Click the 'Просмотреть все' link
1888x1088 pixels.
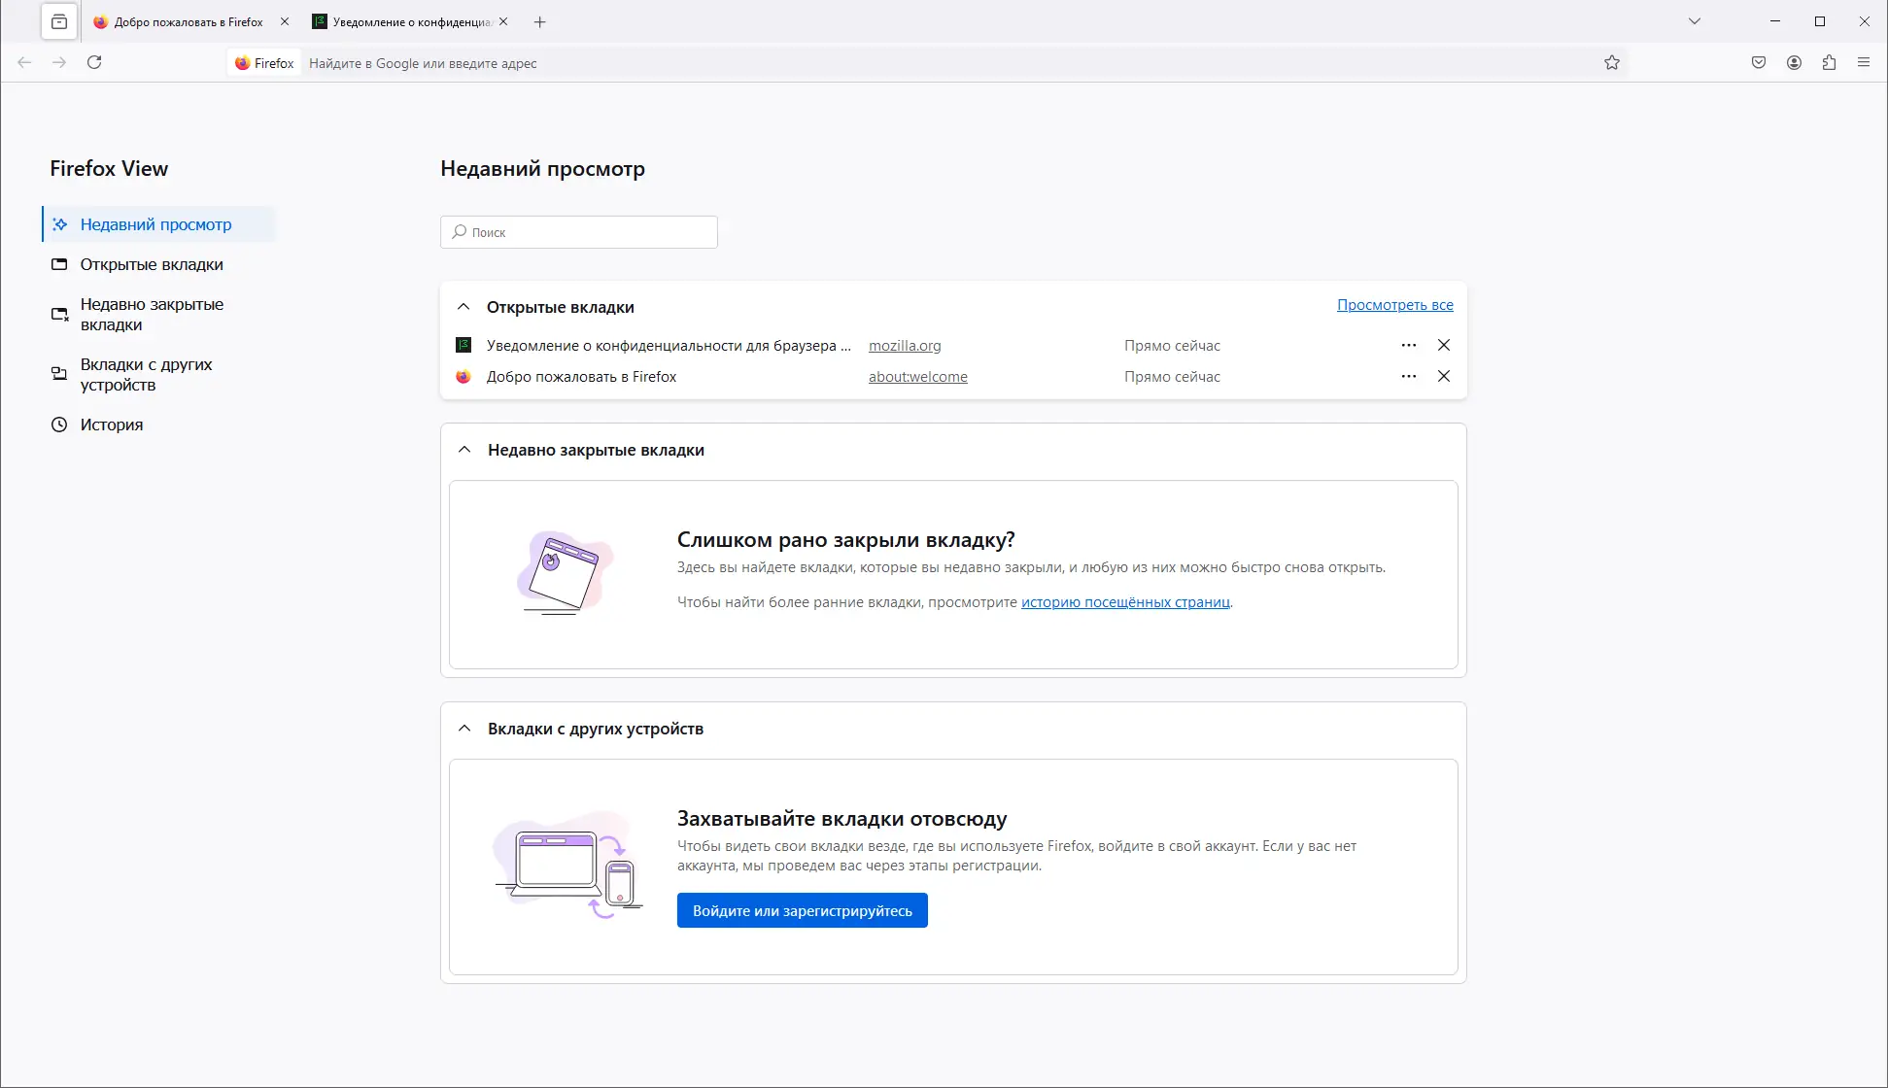tap(1394, 305)
